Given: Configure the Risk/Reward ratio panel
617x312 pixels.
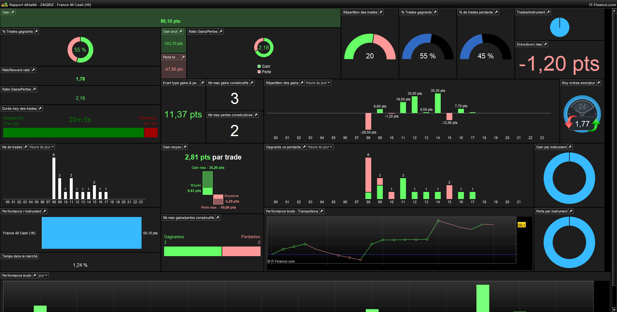Looking at the screenshot, I should pos(33,70).
